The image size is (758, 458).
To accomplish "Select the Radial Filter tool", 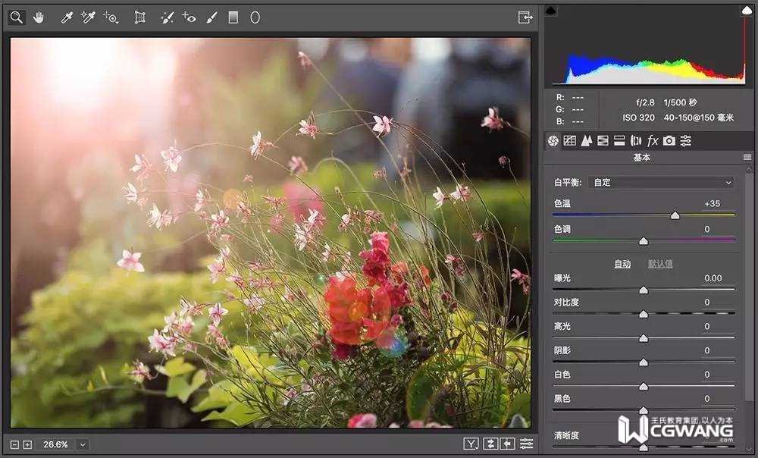I will tap(255, 18).
